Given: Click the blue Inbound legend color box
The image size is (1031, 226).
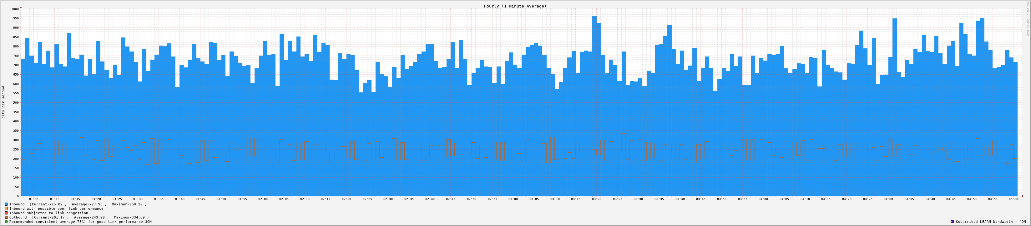Looking at the screenshot, I should click(6, 204).
